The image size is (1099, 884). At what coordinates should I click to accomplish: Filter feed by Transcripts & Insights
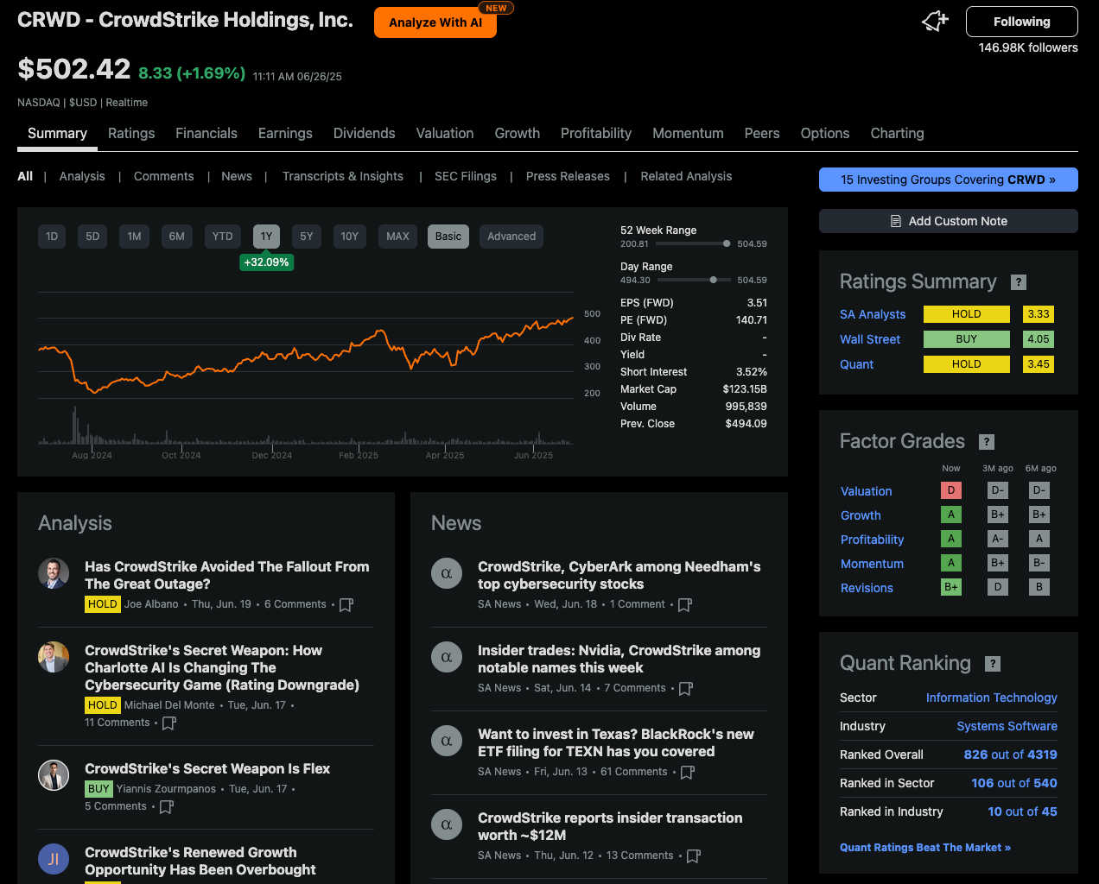343,176
